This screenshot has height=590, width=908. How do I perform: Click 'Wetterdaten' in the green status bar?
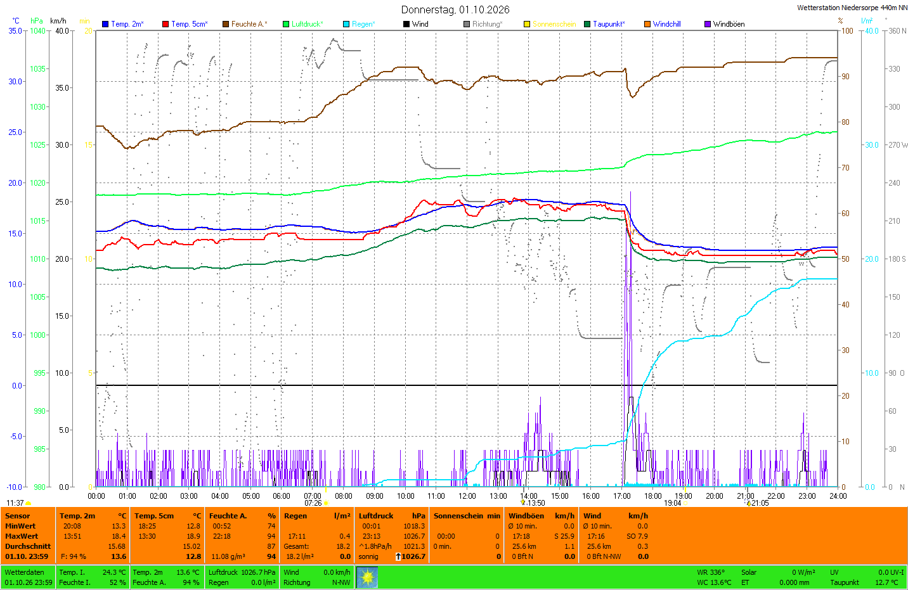pyautogui.click(x=24, y=572)
